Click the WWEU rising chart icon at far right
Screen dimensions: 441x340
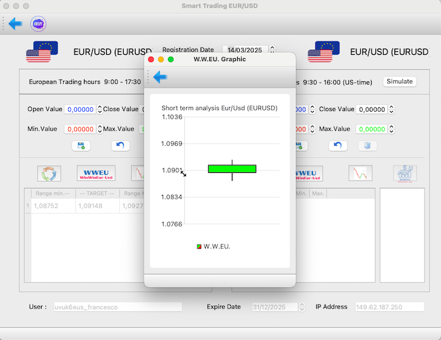click(x=404, y=173)
